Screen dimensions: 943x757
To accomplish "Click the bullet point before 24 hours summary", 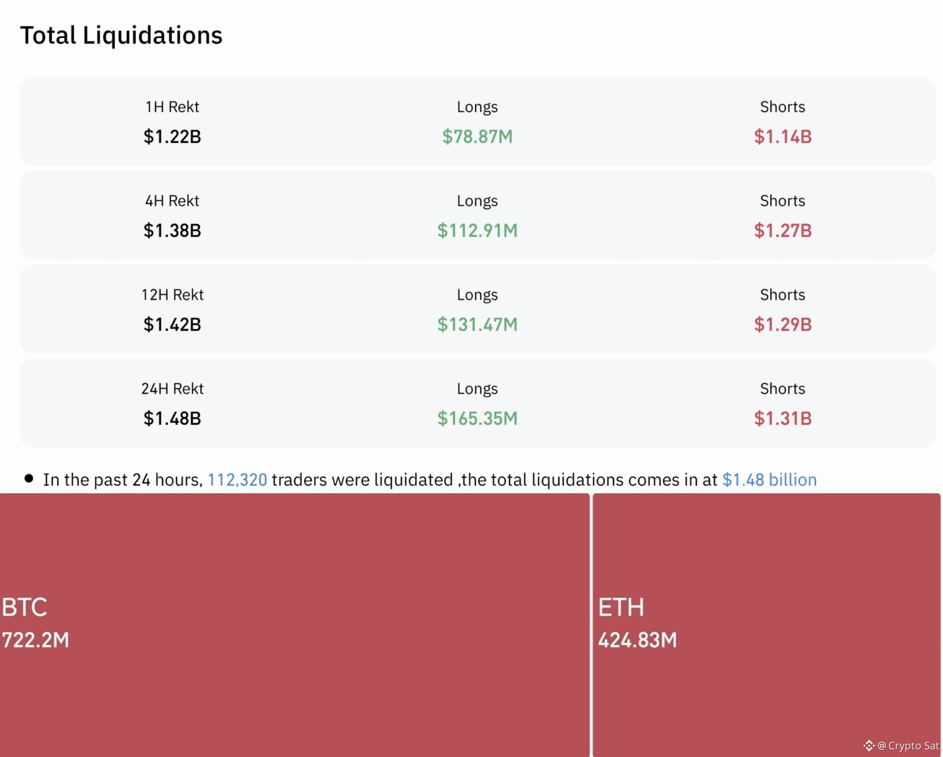I will [29, 478].
